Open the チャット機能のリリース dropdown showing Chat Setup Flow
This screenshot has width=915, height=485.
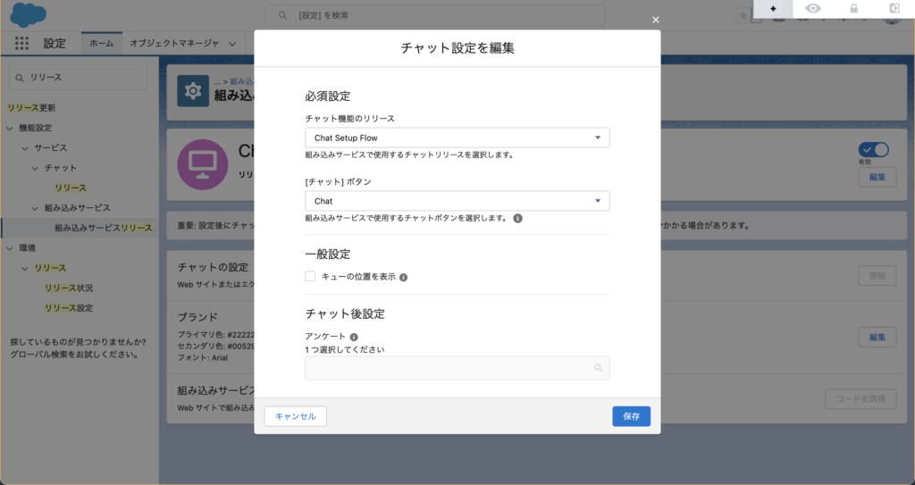[457, 138]
